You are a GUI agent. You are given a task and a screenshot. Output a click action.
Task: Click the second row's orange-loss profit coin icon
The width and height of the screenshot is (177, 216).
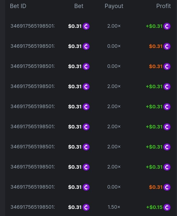[167, 46]
